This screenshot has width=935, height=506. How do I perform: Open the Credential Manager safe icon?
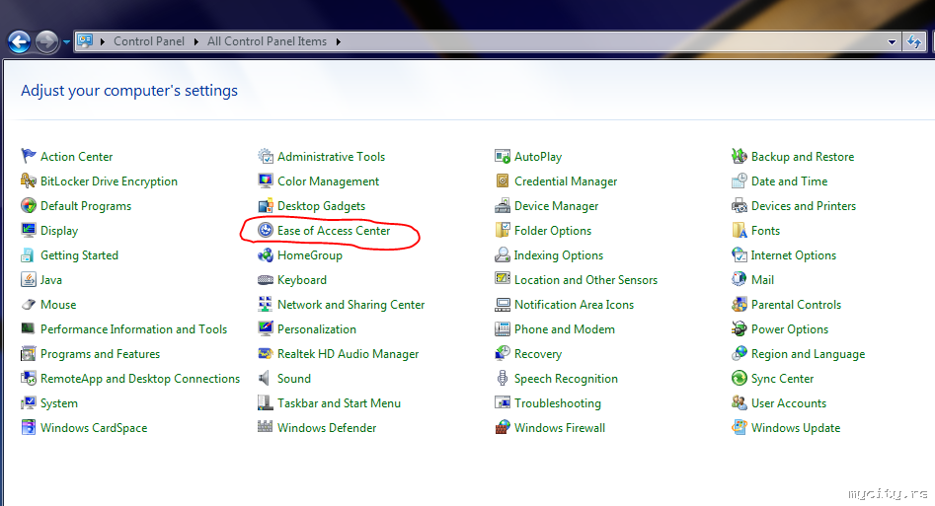coord(503,181)
